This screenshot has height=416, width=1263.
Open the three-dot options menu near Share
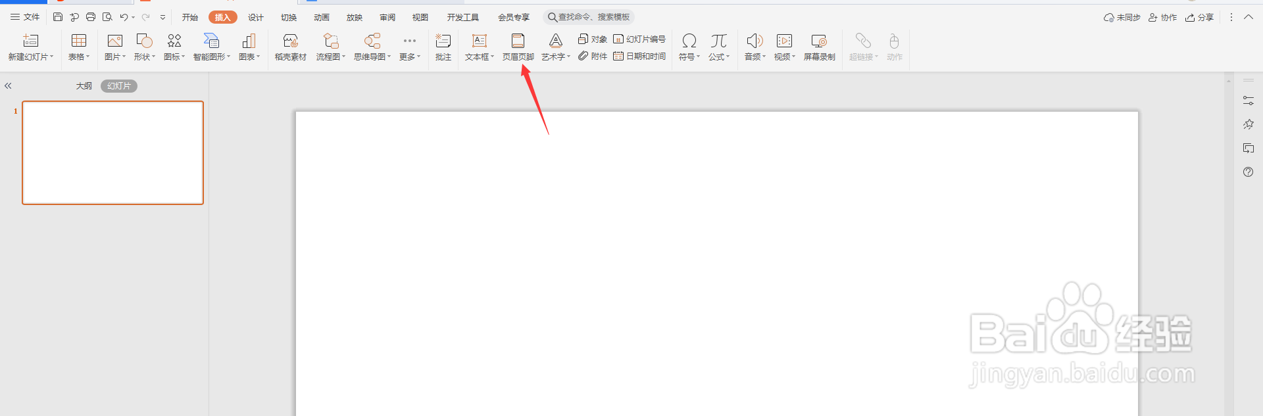click(x=1231, y=18)
